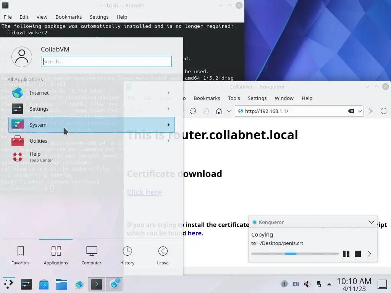391x293 pixels.
Task: Reload the page in Konqueror toolbar
Action: click(x=193, y=111)
